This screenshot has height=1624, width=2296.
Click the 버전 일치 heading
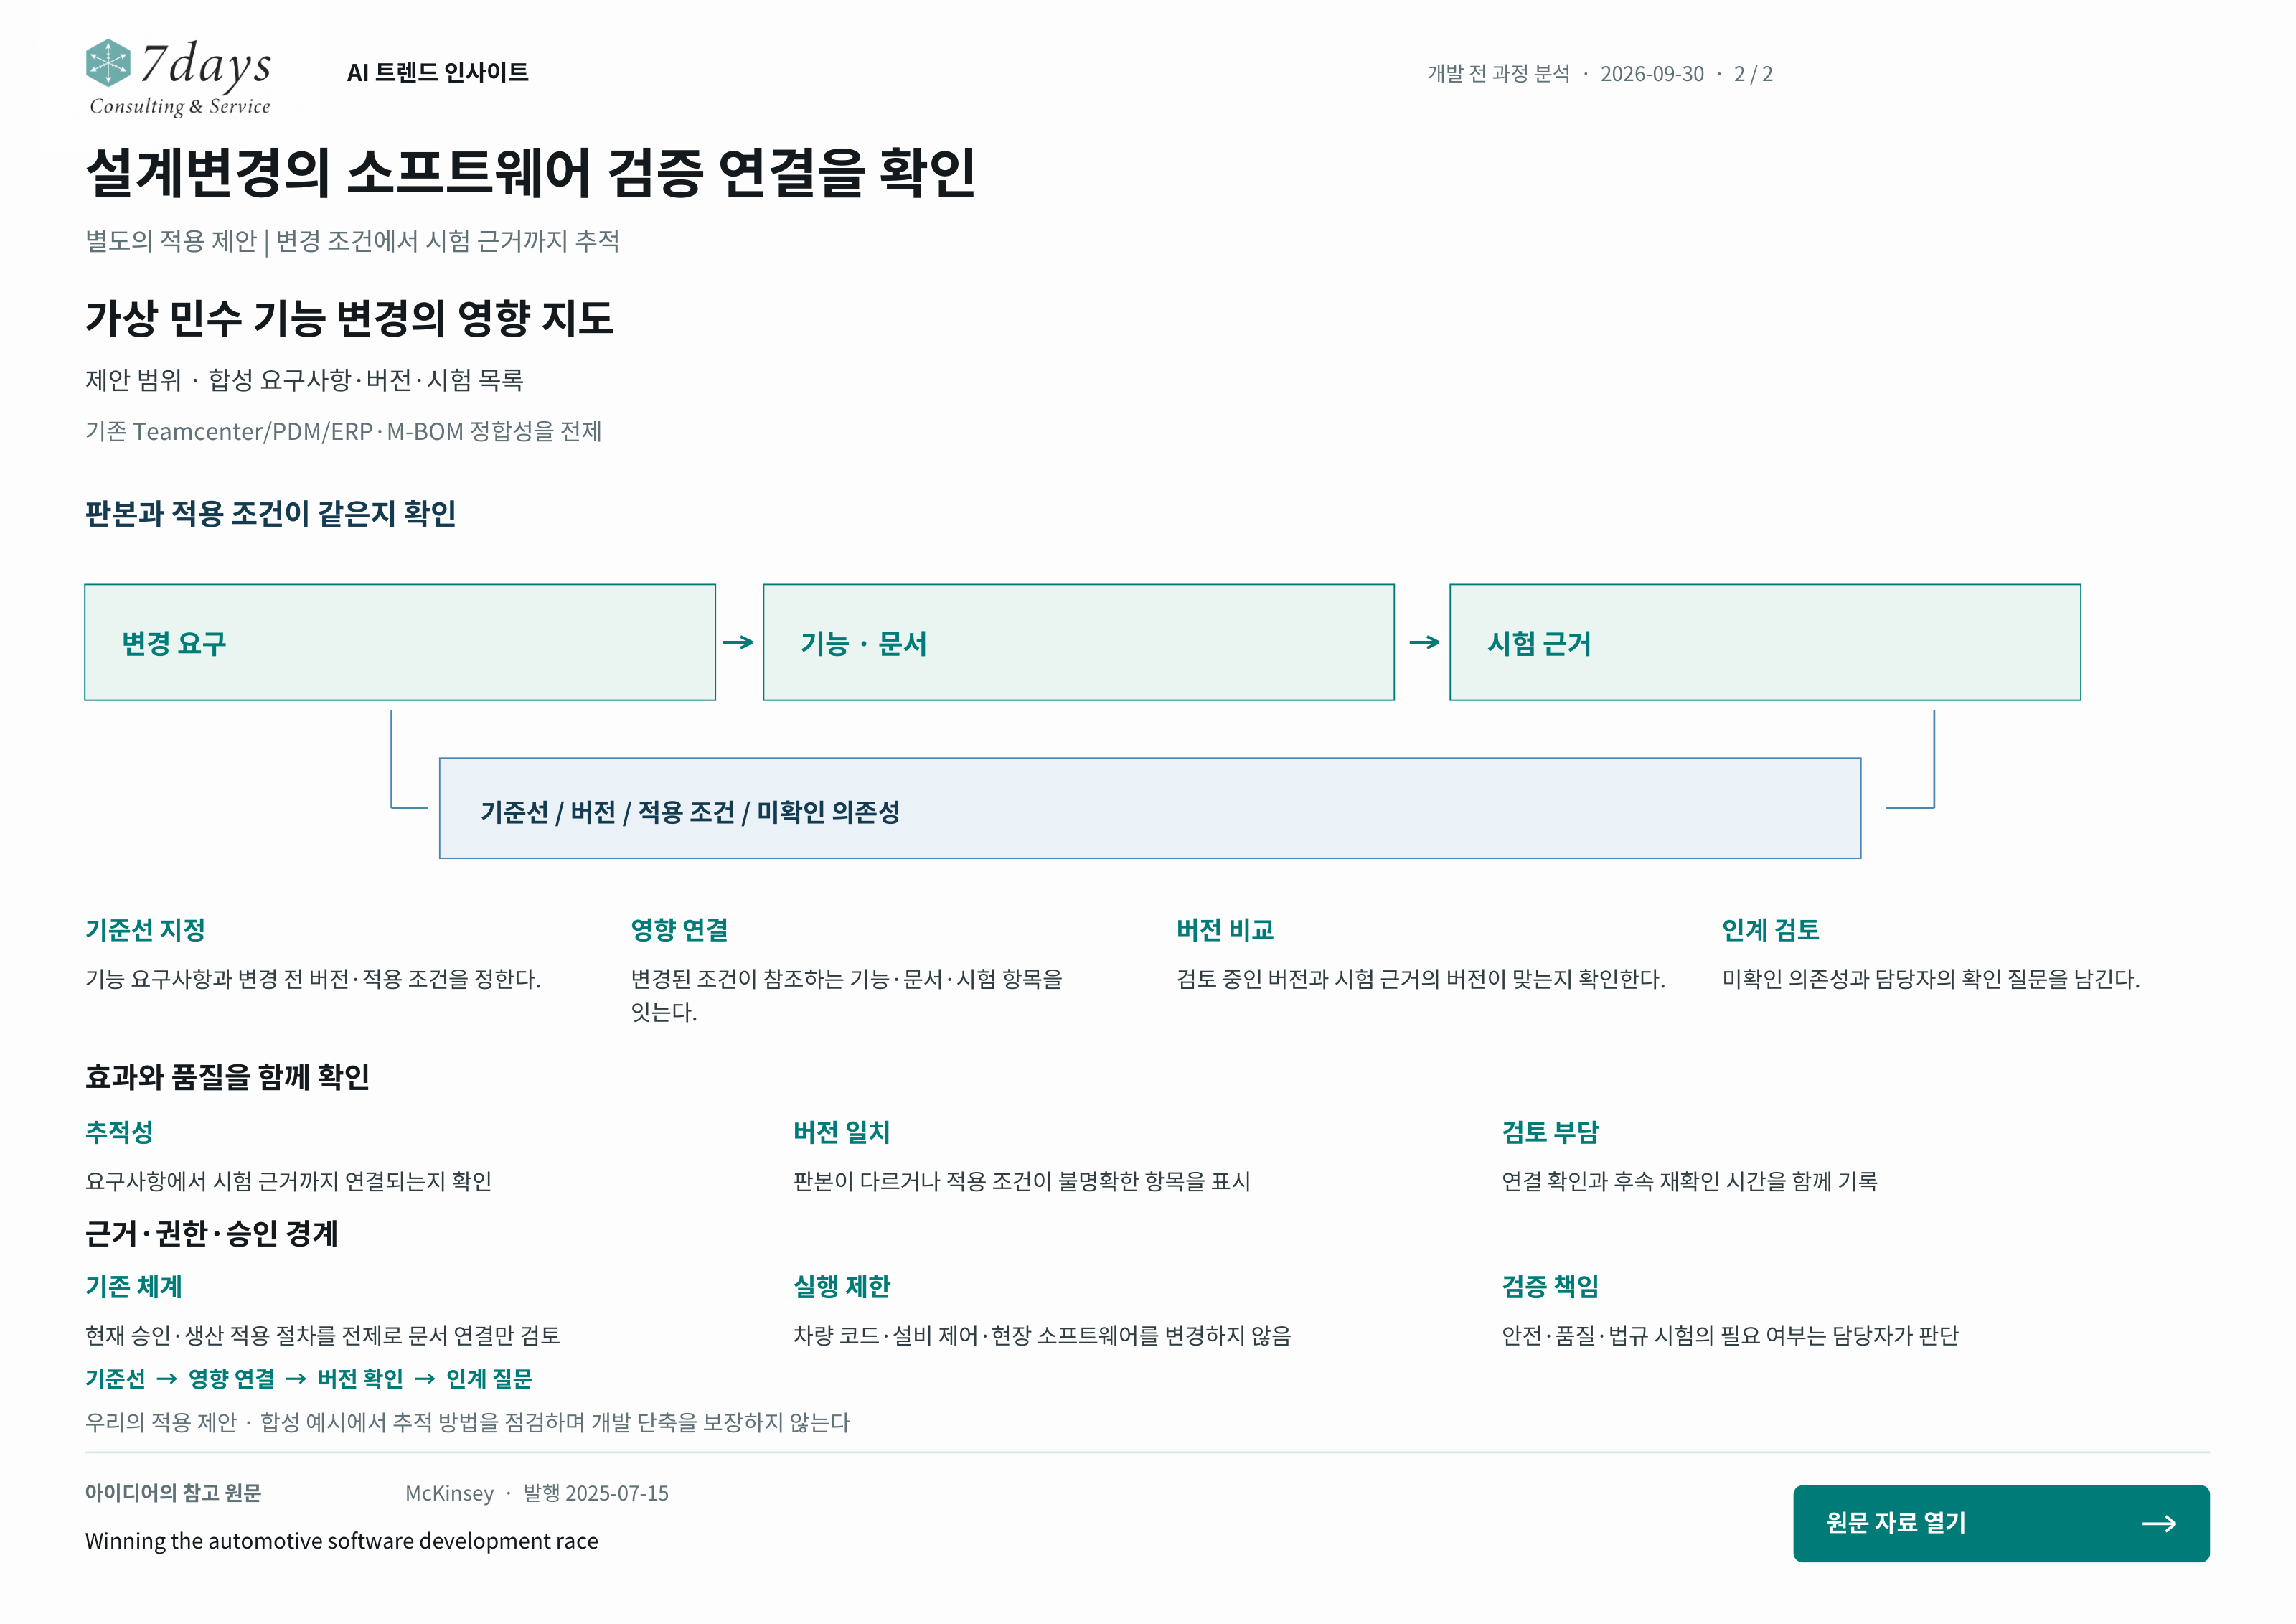841,1132
